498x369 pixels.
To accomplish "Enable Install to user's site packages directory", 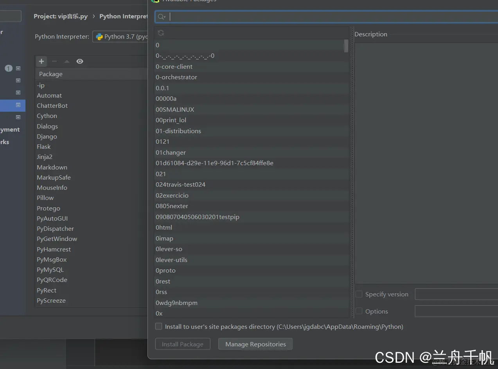I will coord(158,326).
